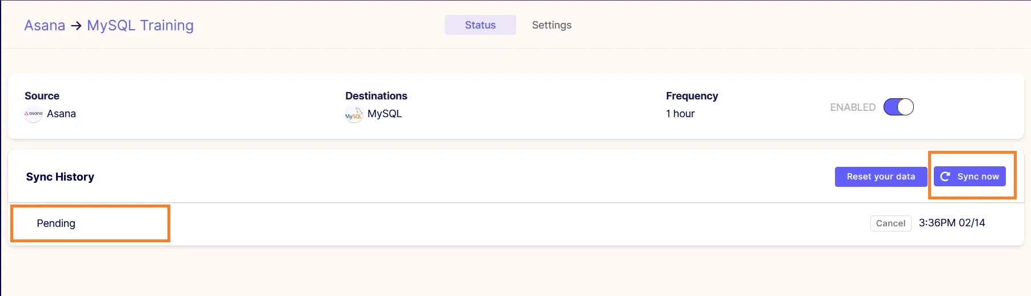1031x296 pixels.
Task: Click the Frequency label
Action: pyautogui.click(x=692, y=96)
